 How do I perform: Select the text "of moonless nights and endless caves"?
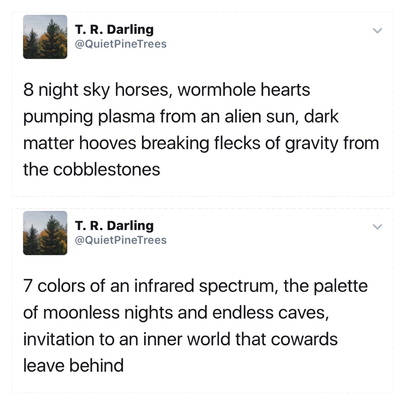175,313
